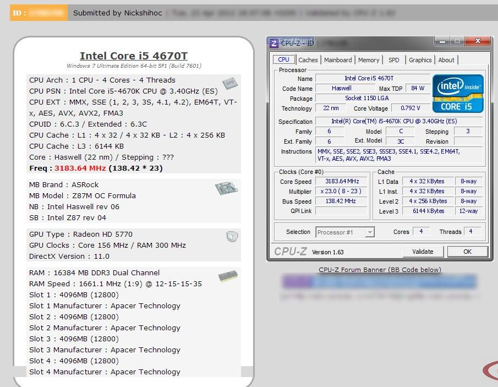Click the Level 3 12-way value
498x387 pixels.
[469, 211]
